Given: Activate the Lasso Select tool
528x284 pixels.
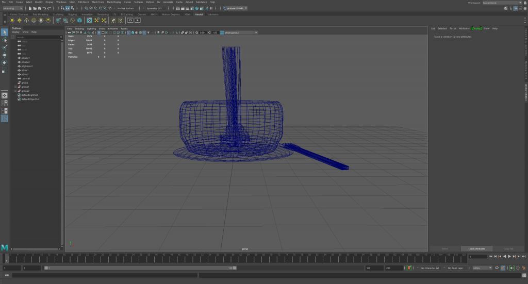Looking at the screenshot, I should [5, 40].
